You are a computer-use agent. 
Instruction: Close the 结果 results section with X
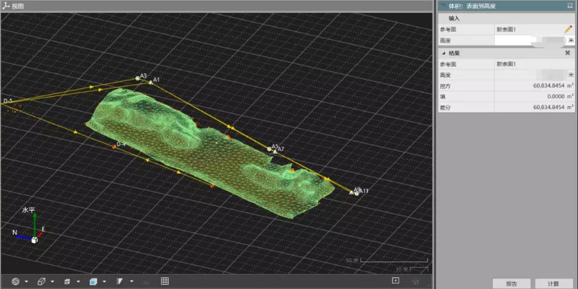tap(568, 53)
